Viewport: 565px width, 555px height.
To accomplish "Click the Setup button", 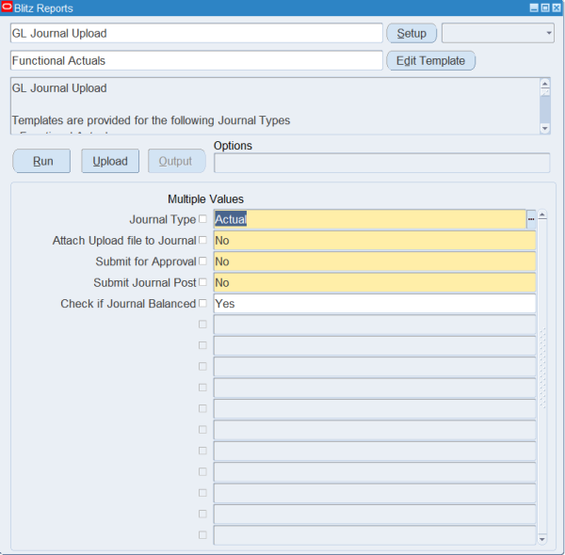I will [x=412, y=33].
